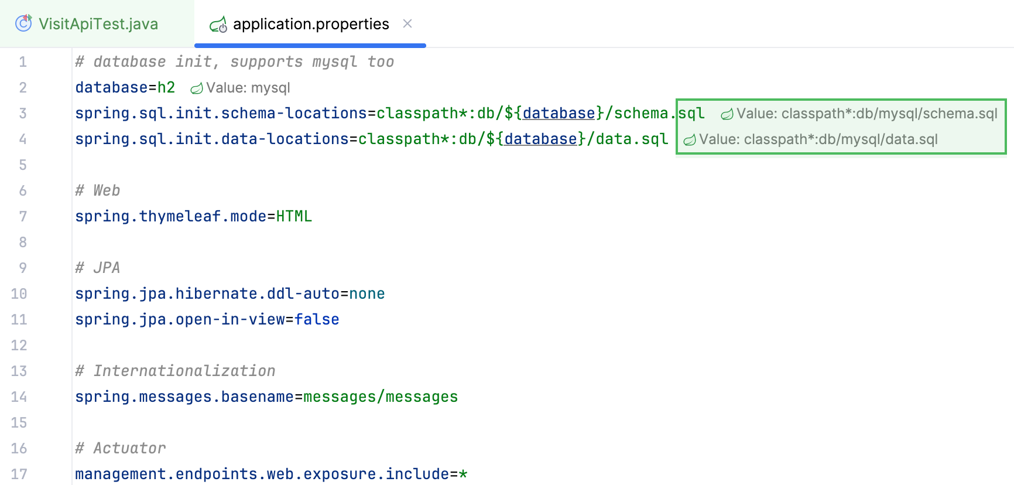Click the VisitApiTest.java class file icon
The height and width of the screenshot is (485, 1014).
[x=23, y=23]
